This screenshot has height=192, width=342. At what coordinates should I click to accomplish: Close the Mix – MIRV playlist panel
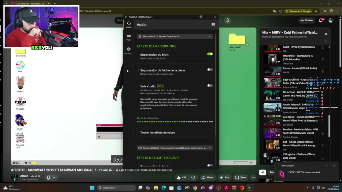326,34
